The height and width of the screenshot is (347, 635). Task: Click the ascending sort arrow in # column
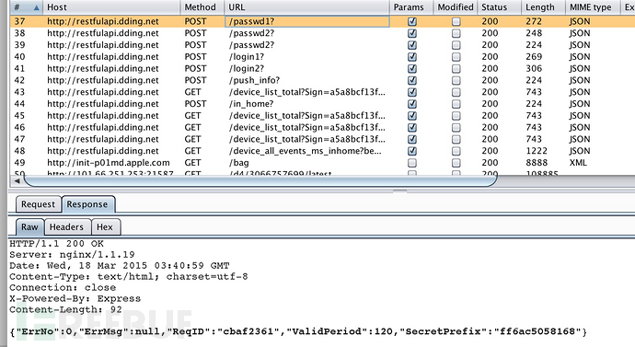(x=37, y=7)
